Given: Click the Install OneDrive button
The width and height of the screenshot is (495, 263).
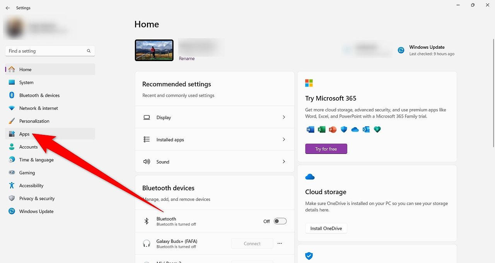Looking at the screenshot, I should point(326,228).
